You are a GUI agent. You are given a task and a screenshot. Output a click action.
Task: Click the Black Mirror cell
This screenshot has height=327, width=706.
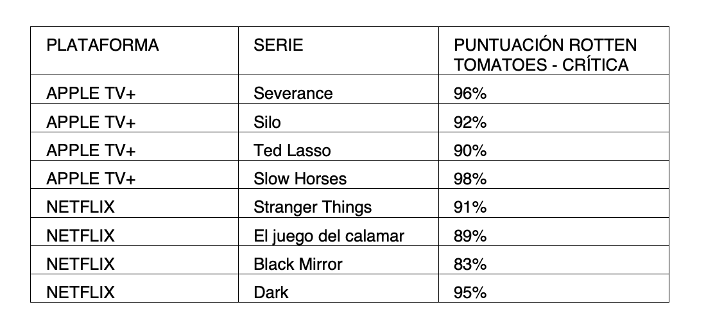(338, 260)
